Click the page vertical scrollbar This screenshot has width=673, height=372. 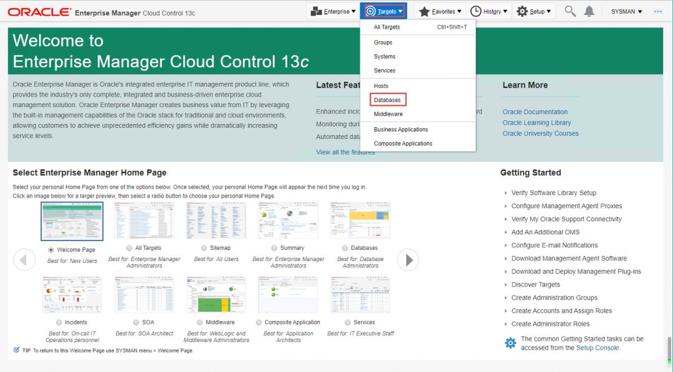point(669,350)
